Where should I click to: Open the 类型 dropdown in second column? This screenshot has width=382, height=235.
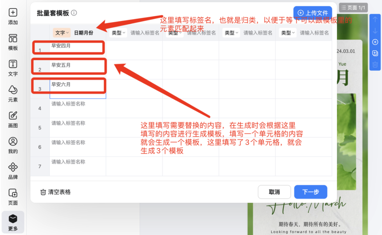(x=118, y=33)
